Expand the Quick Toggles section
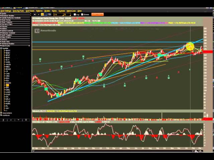Viewport: 214px width, 160px height. coord(15,35)
